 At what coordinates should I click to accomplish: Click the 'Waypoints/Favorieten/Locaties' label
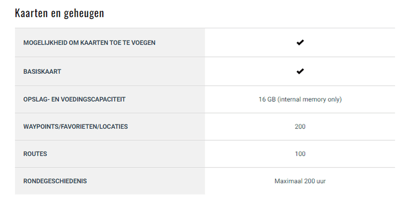(x=75, y=127)
